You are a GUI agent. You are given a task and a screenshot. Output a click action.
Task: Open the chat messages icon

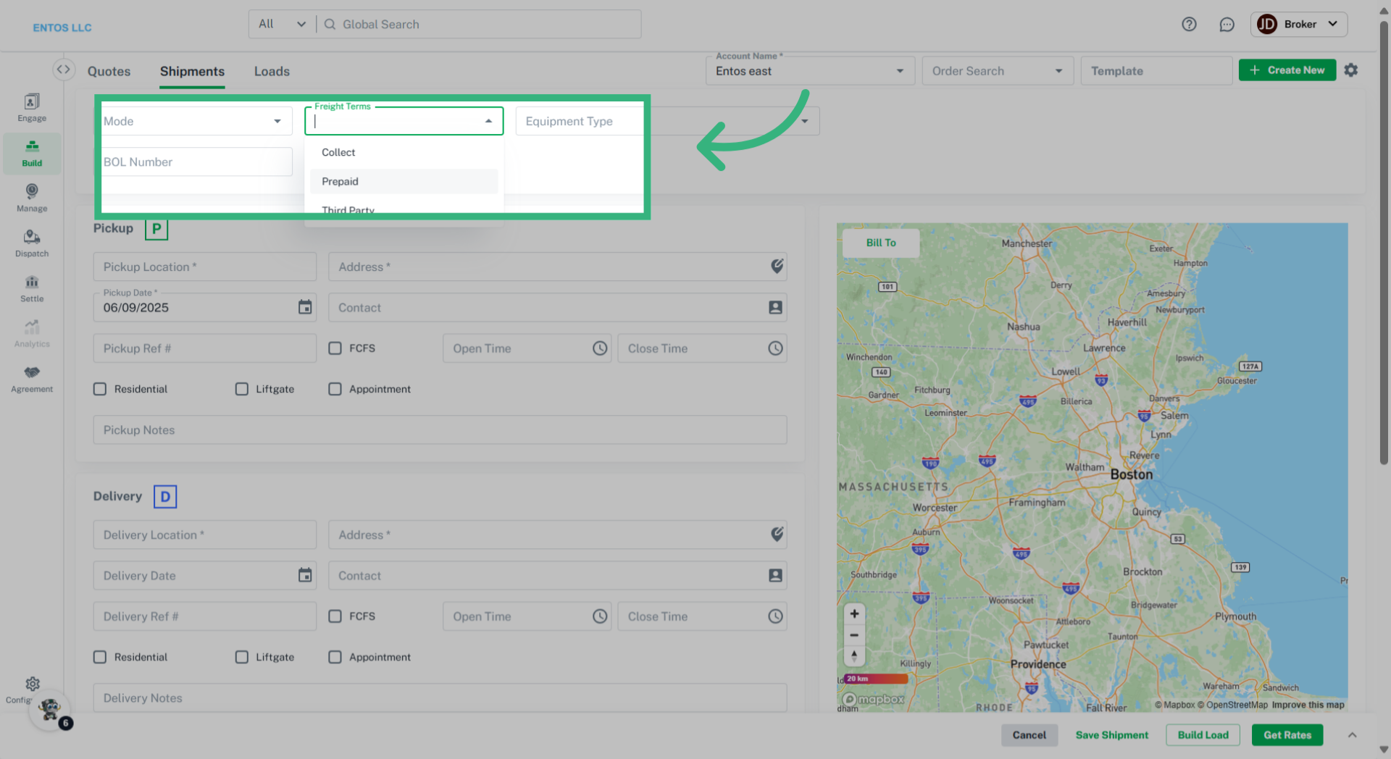(1227, 25)
